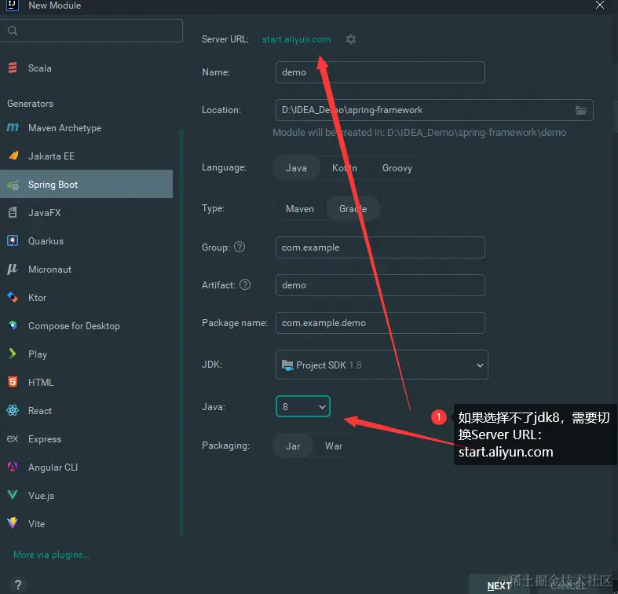Click the generator list scrollbar

[181, 332]
